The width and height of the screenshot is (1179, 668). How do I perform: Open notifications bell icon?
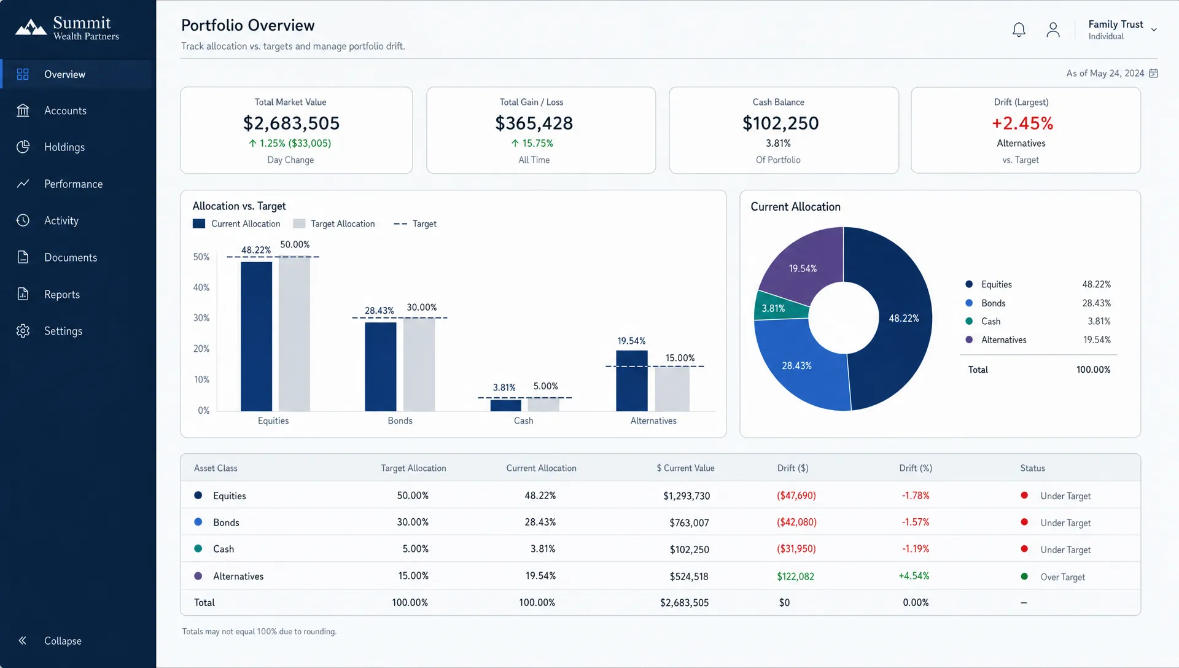1019,29
